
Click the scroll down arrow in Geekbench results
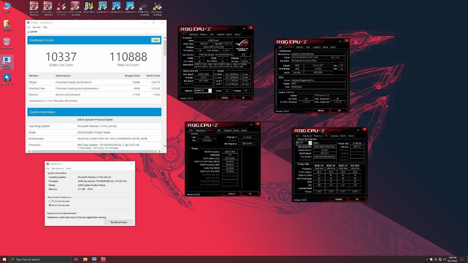coord(165,146)
